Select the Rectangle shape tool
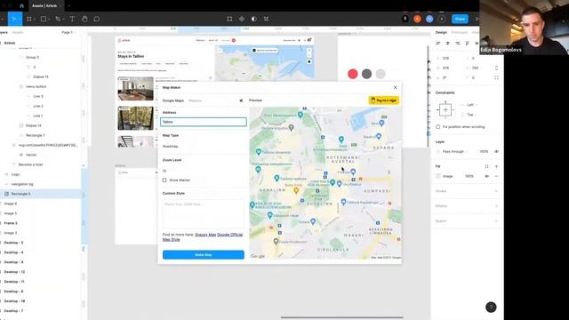Viewport: 569px width, 320px height. tap(44, 19)
